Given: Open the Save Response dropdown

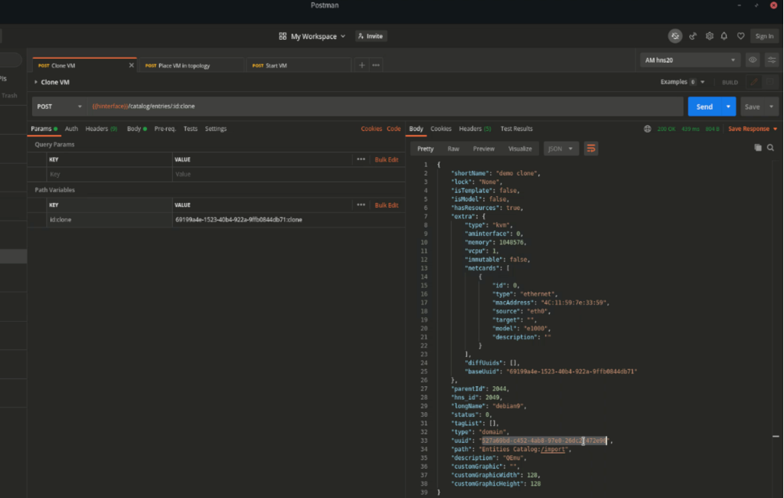Looking at the screenshot, I should (753, 129).
